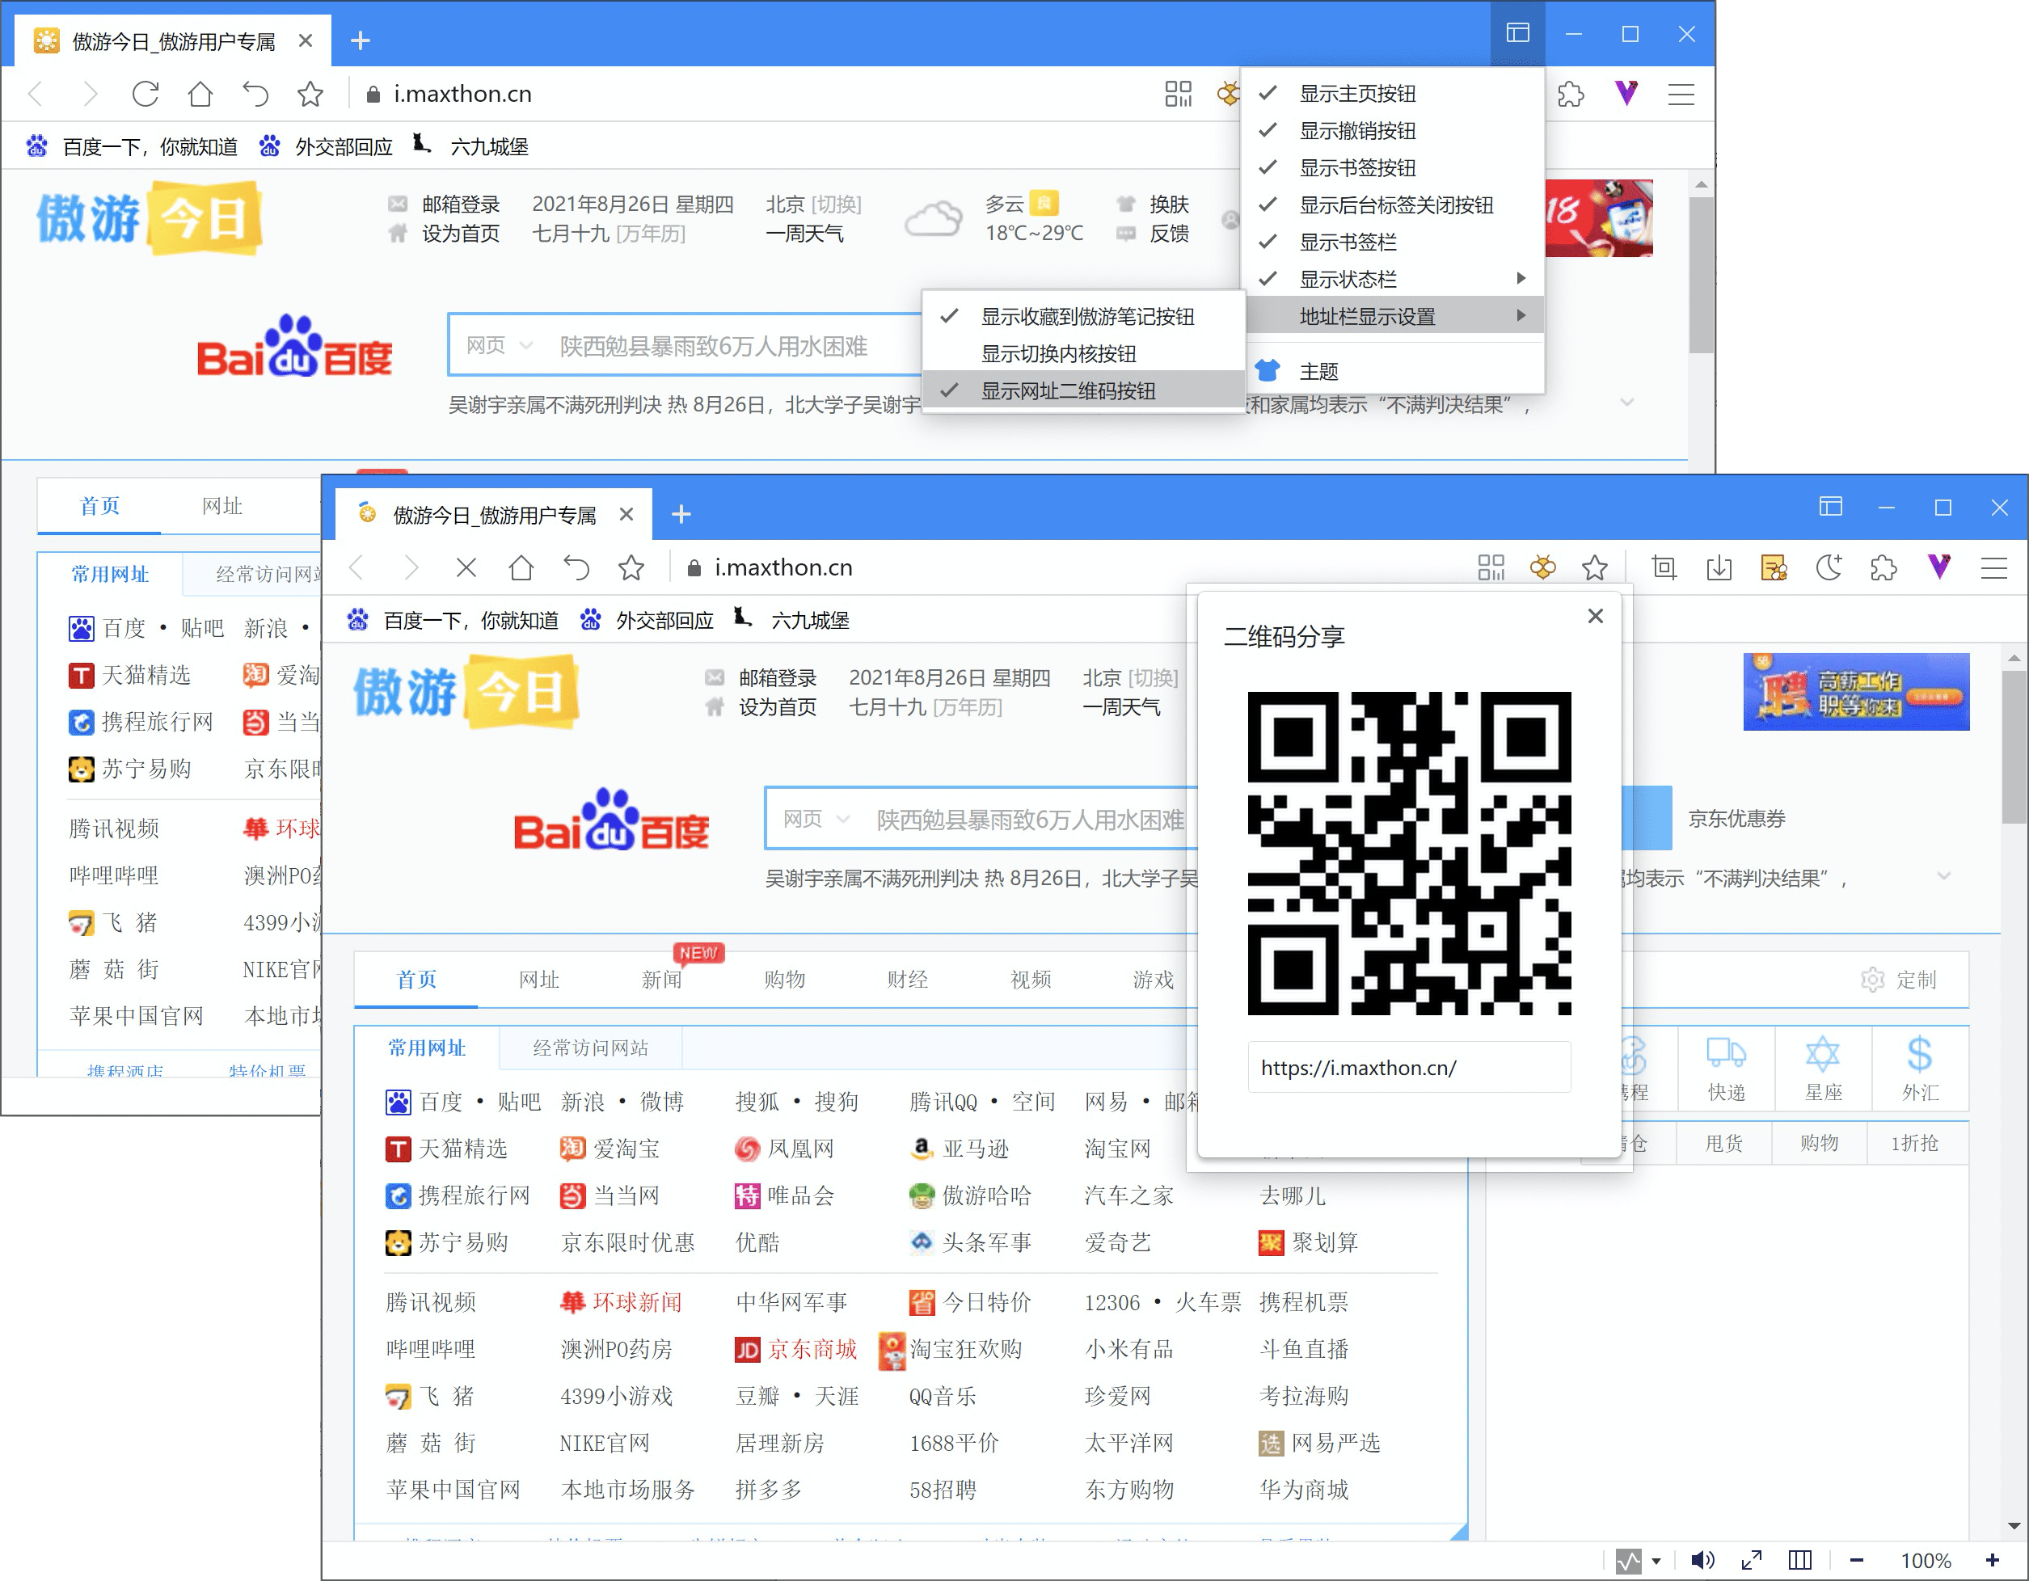Click 换肤 link in back window
This screenshot has width=2029, height=1581.
(x=1169, y=204)
